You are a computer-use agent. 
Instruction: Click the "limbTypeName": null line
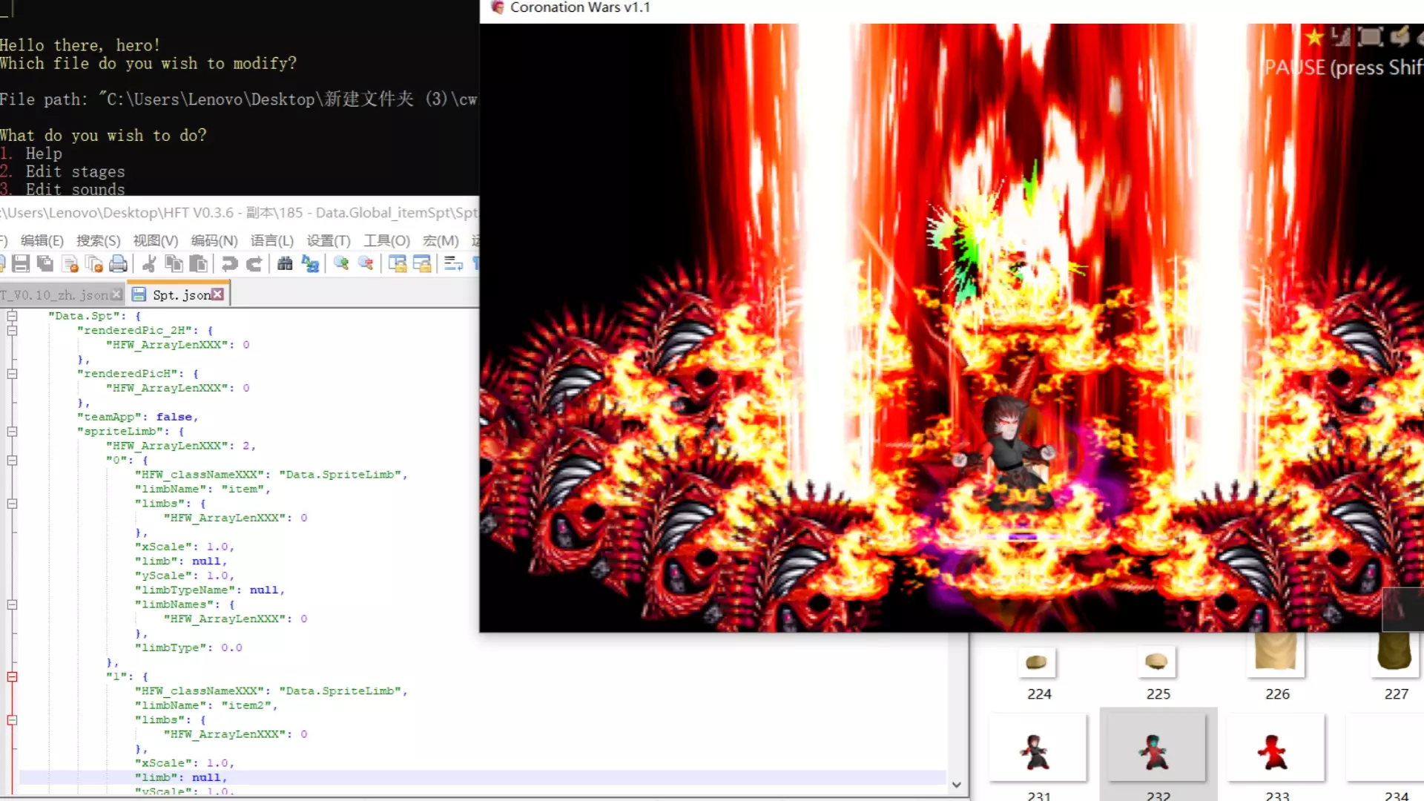pos(210,590)
